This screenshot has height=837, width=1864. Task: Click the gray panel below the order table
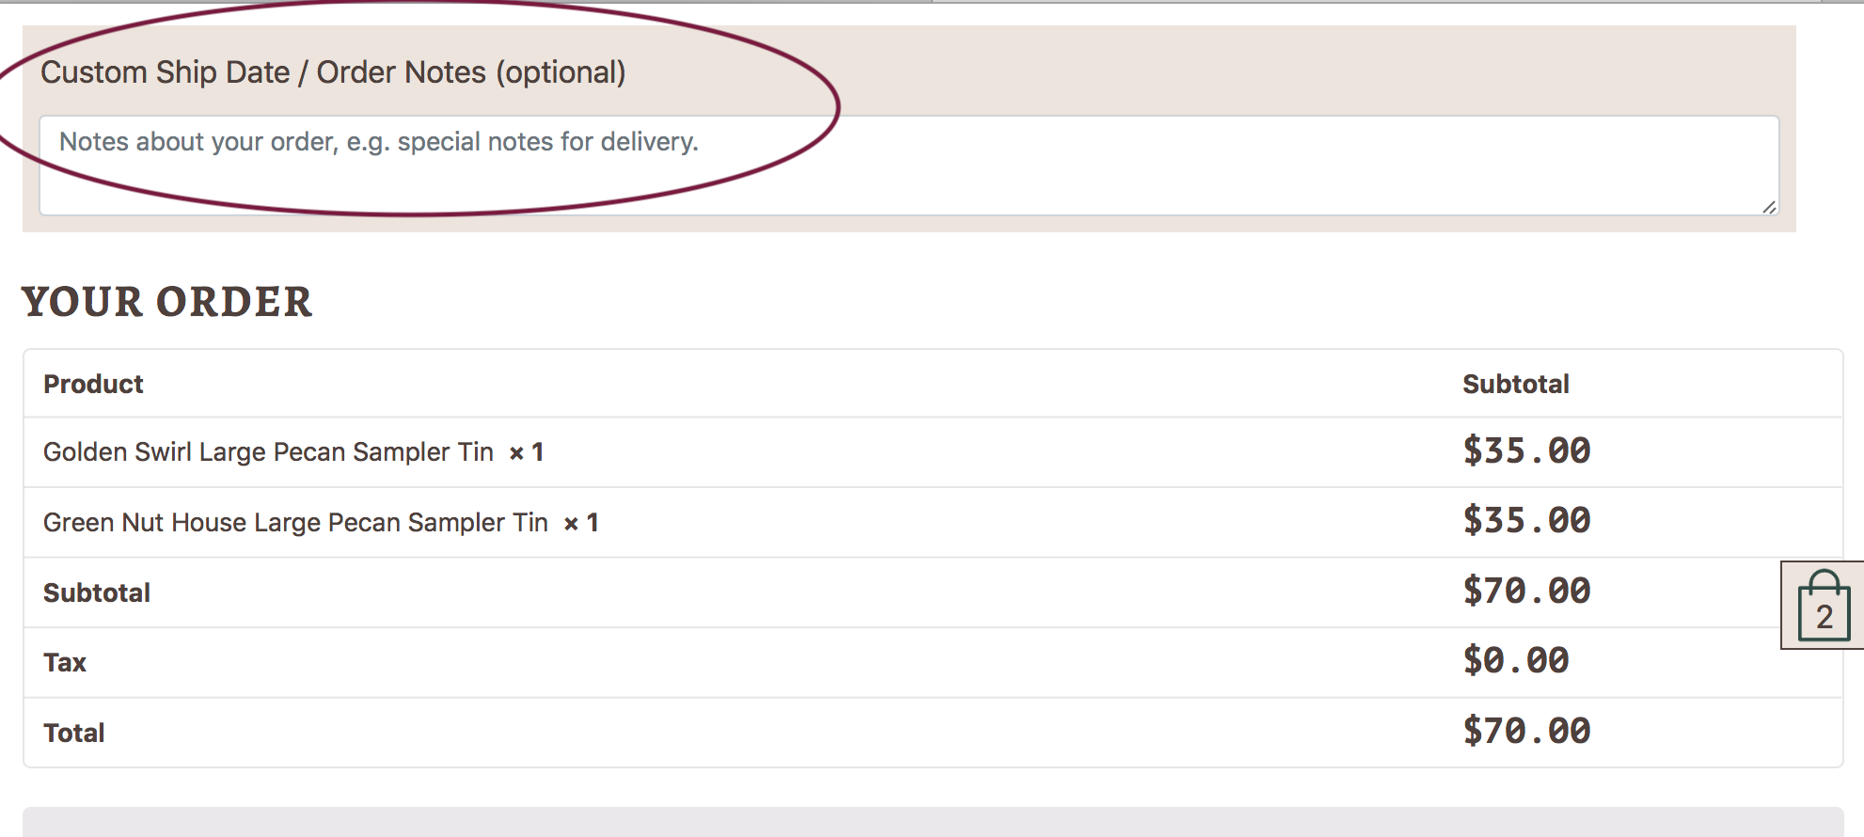pos(931,822)
